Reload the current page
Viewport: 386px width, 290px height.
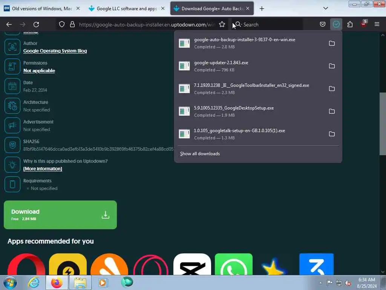[x=36, y=25]
